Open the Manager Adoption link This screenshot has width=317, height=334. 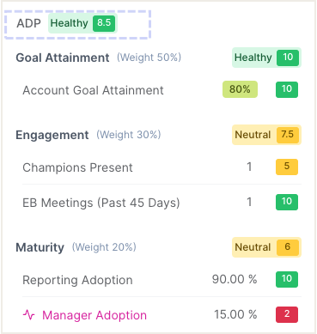pos(94,315)
